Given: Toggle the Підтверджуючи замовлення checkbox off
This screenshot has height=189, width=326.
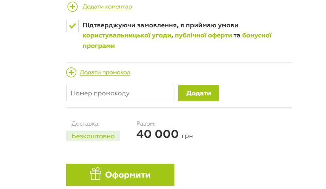Looking at the screenshot, I should [72, 26].
